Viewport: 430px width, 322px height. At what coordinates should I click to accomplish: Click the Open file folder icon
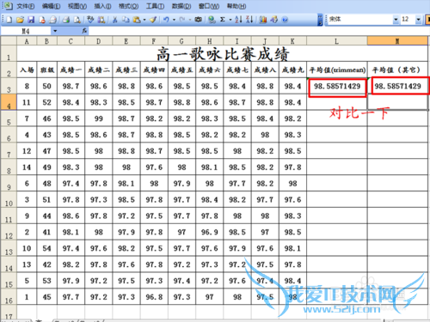click(x=20, y=20)
